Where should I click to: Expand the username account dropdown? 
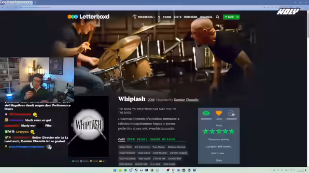[x=146, y=17]
